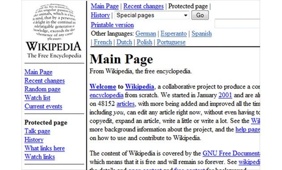Open Recent changes in left sidebar

[x=45, y=81]
